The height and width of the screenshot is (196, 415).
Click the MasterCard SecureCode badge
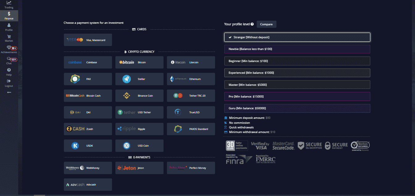click(x=284, y=146)
